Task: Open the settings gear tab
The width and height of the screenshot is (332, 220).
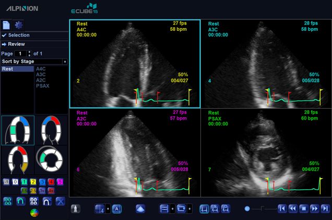Action: (x=19, y=25)
